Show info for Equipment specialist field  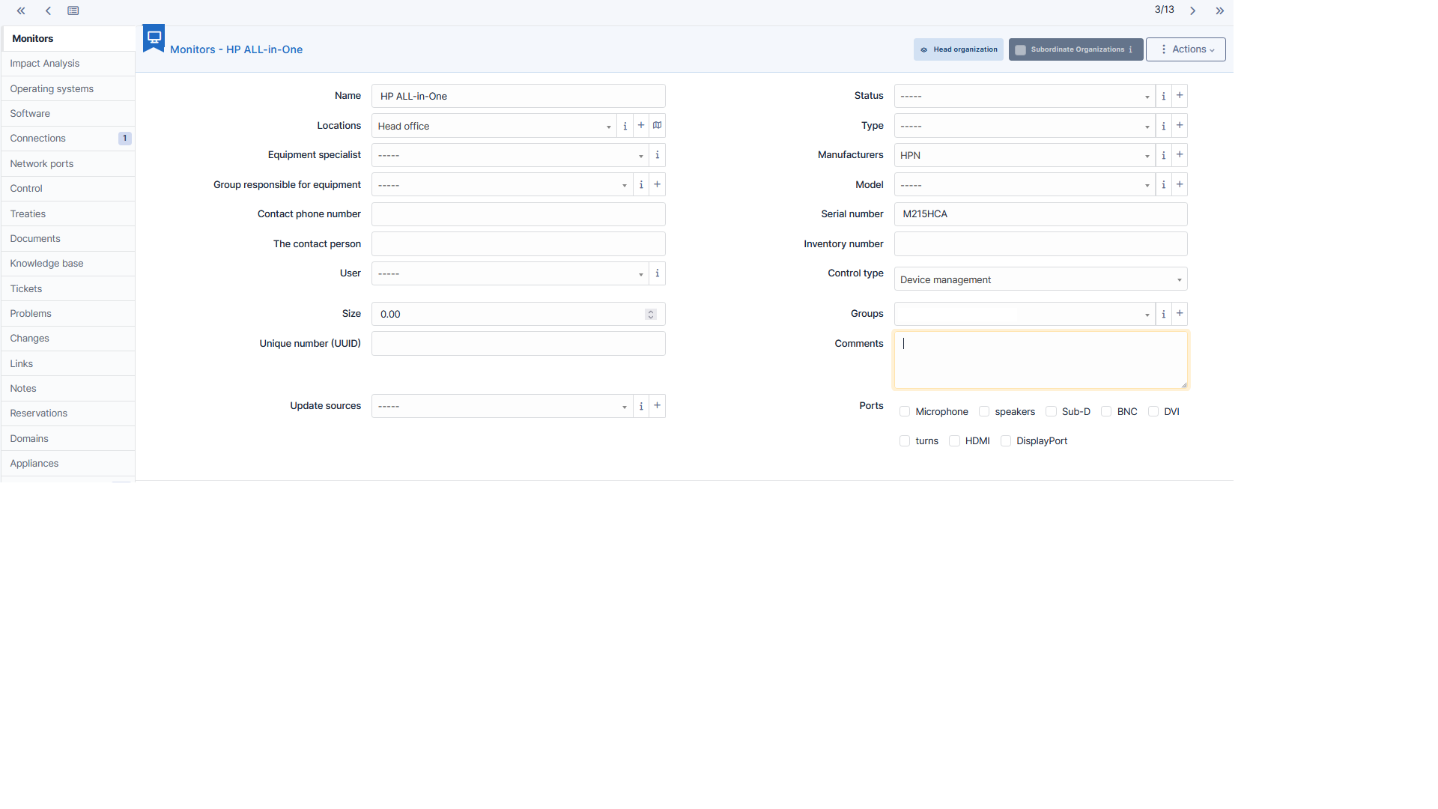[x=657, y=155]
